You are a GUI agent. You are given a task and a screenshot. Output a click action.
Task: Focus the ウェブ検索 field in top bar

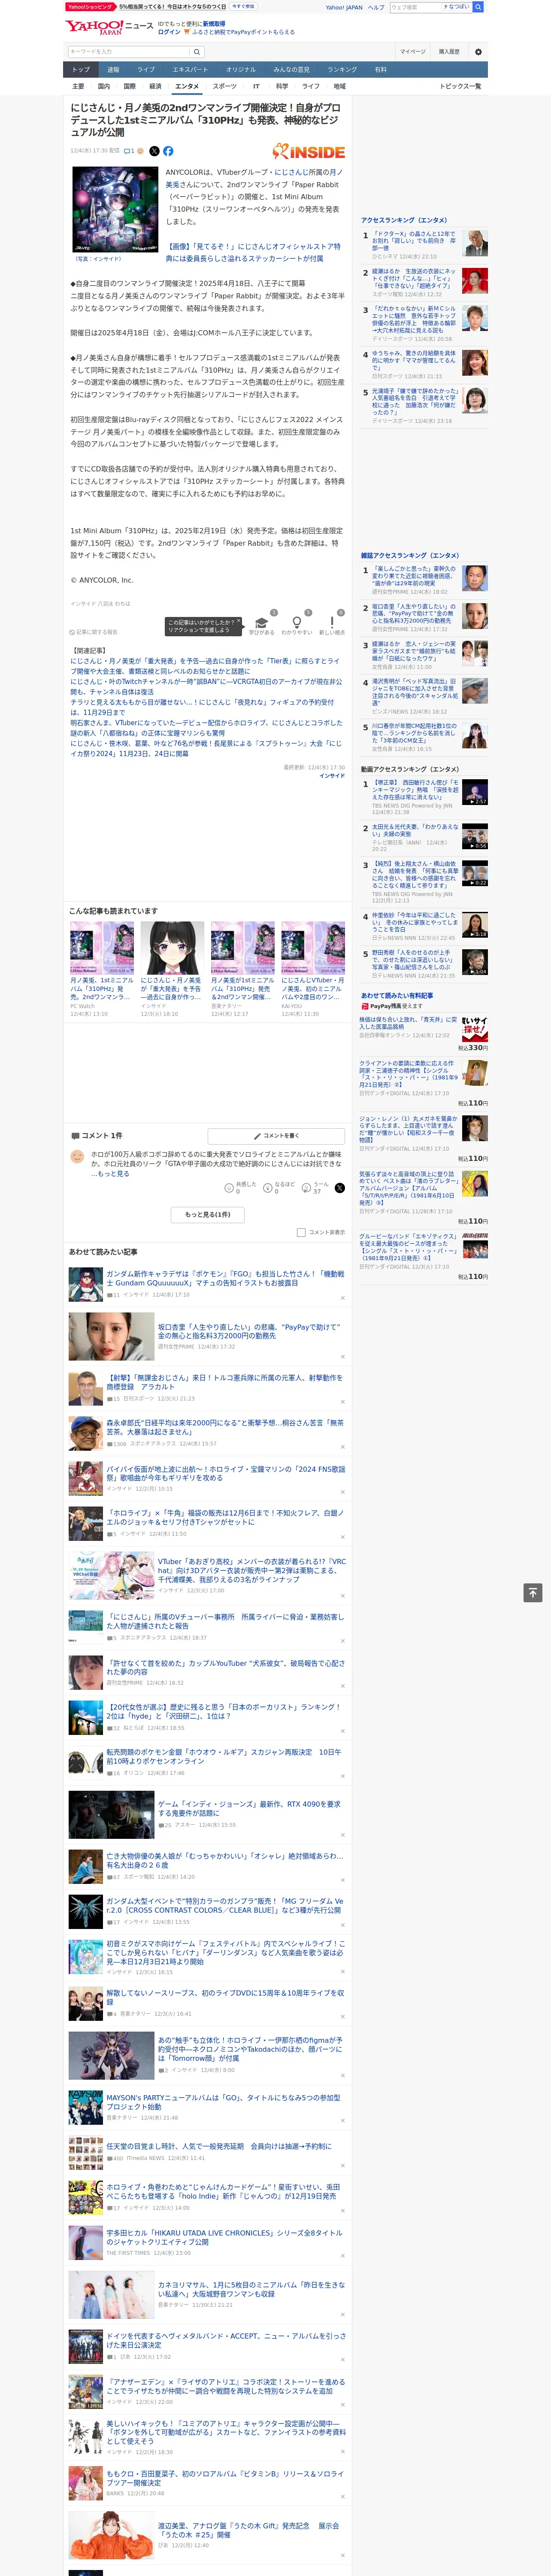pyautogui.click(x=416, y=7)
